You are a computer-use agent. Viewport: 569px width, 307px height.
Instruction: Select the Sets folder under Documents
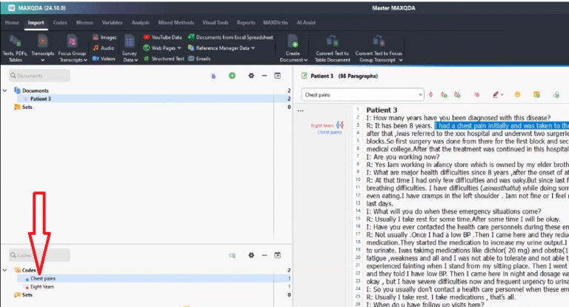(23, 108)
